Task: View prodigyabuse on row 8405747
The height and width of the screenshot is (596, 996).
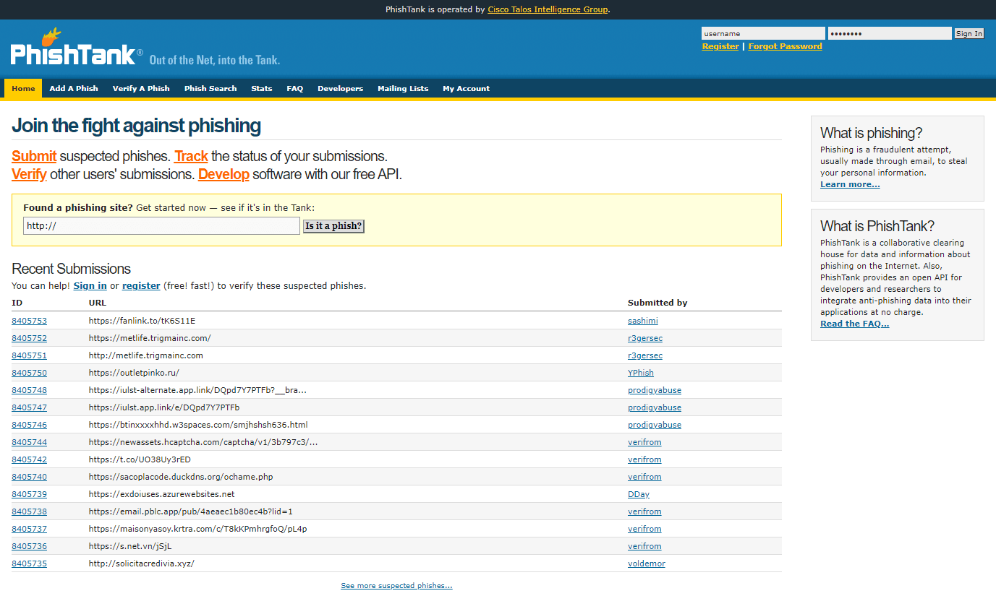Action: pyautogui.click(x=655, y=407)
